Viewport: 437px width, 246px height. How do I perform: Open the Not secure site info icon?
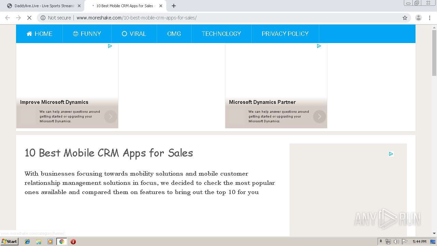(x=43, y=18)
